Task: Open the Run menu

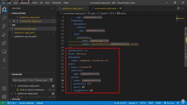Action: [47, 3]
